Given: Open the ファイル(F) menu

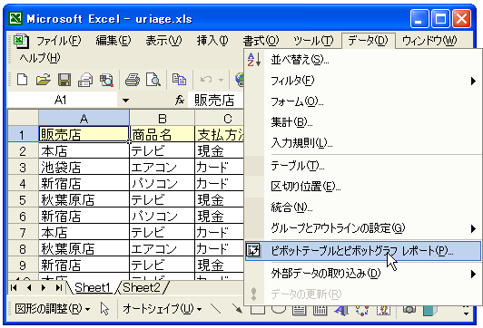Looking at the screenshot, I should click(x=59, y=41).
